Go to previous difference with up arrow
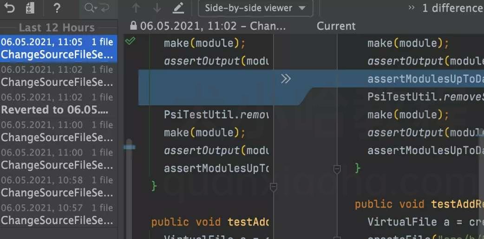This screenshot has width=484, height=239. [x=136, y=8]
